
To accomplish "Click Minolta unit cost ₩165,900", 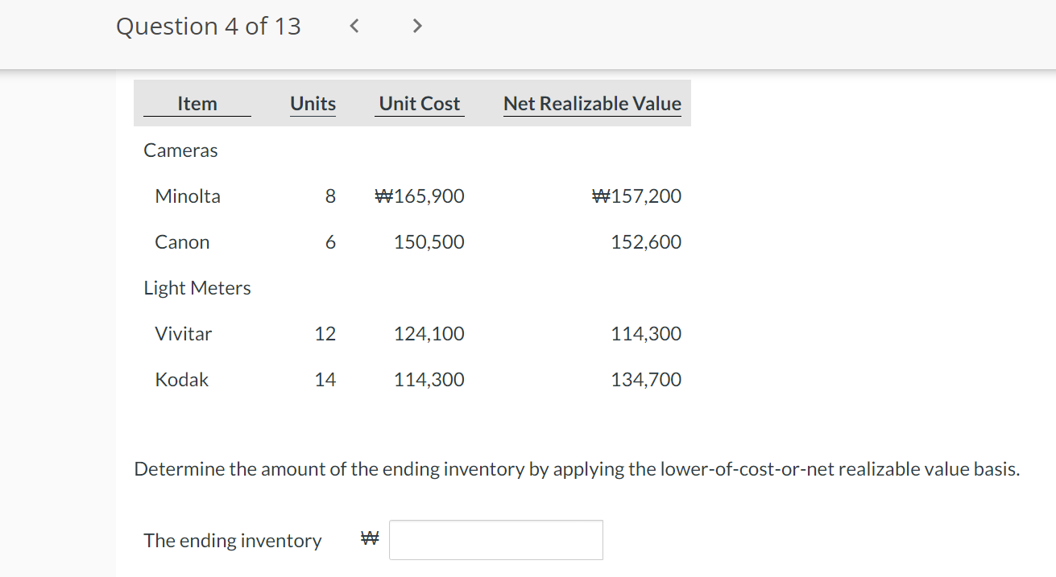I will click(420, 196).
